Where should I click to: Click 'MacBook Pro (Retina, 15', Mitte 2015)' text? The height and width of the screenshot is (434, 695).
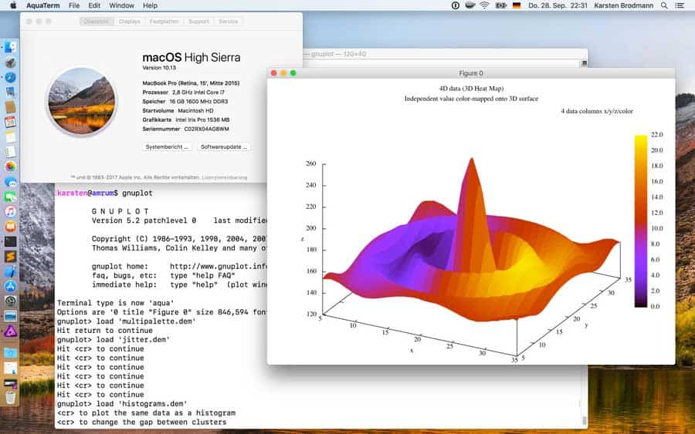pyautogui.click(x=191, y=83)
